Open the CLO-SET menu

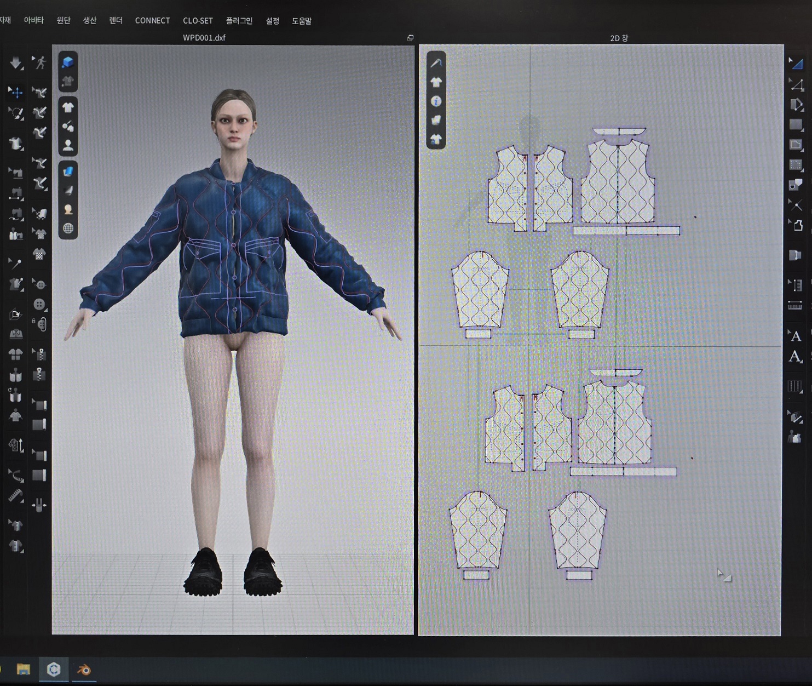198,20
